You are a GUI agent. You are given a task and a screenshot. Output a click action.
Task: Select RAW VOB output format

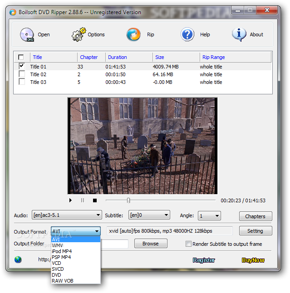tap(76, 281)
